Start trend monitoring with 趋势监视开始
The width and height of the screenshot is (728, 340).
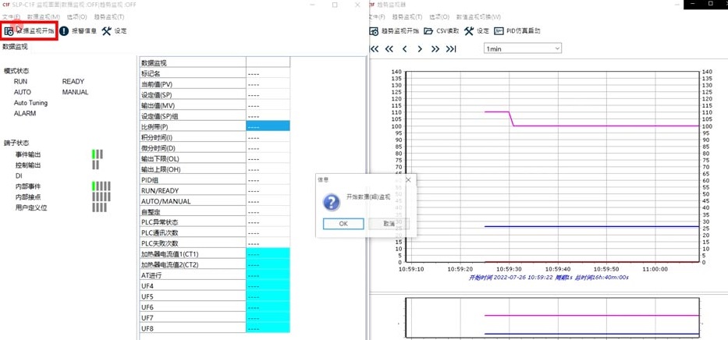click(x=375, y=31)
